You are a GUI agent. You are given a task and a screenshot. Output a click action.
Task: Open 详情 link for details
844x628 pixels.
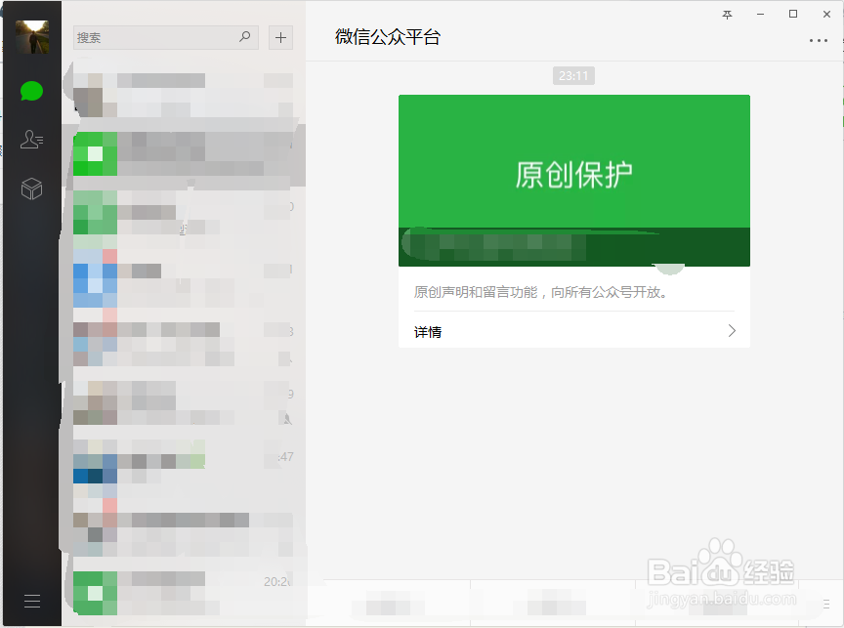pos(428,332)
